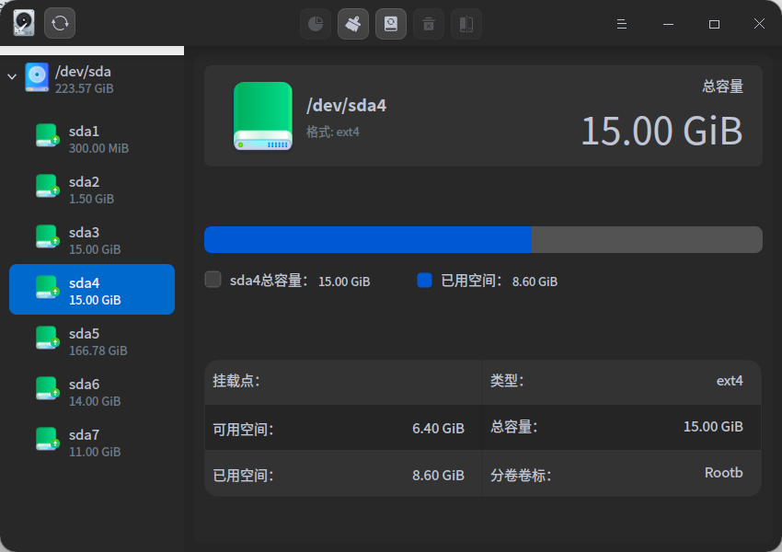Screen dimensions: 782x552
Task: Click the delete partition trash icon
Action: pos(429,23)
